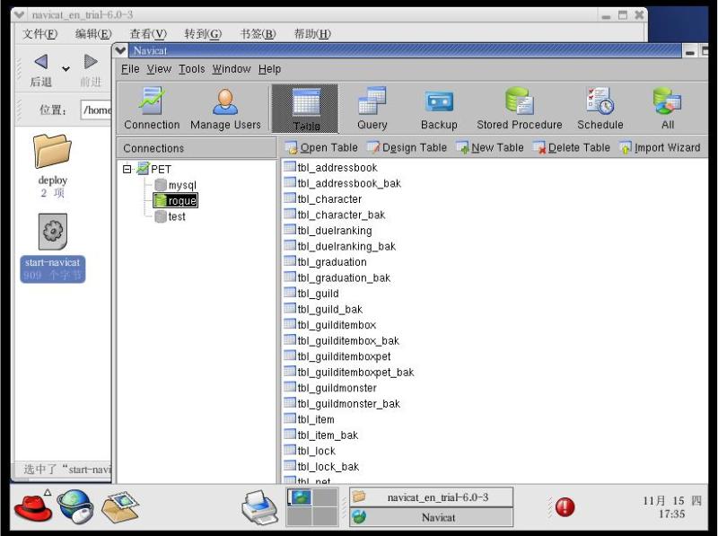Click the Schedule toolbar icon
The width and height of the screenshot is (718, 536).
[600, 108]
